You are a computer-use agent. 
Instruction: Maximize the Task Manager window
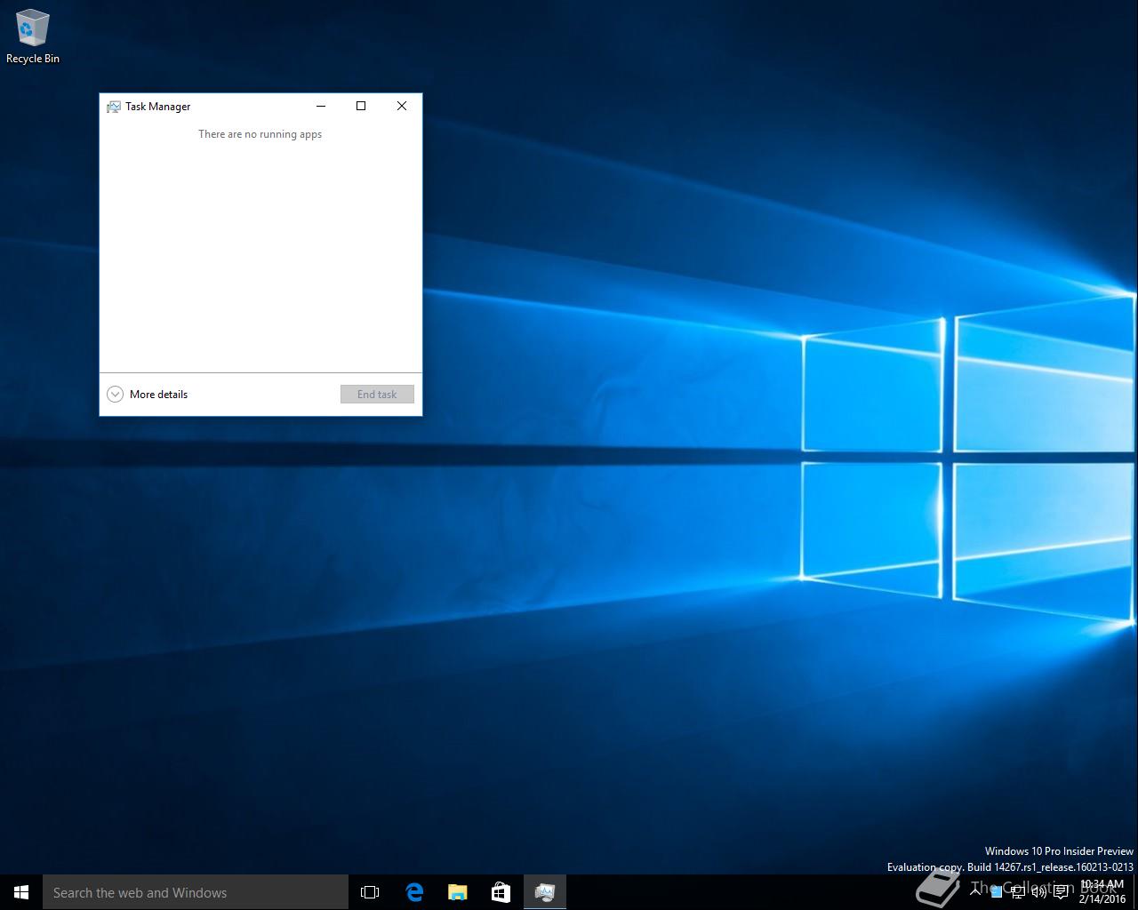tap(361, 106)
